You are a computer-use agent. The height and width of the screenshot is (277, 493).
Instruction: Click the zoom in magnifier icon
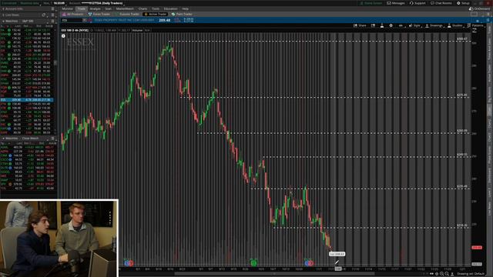click(441, 274)
